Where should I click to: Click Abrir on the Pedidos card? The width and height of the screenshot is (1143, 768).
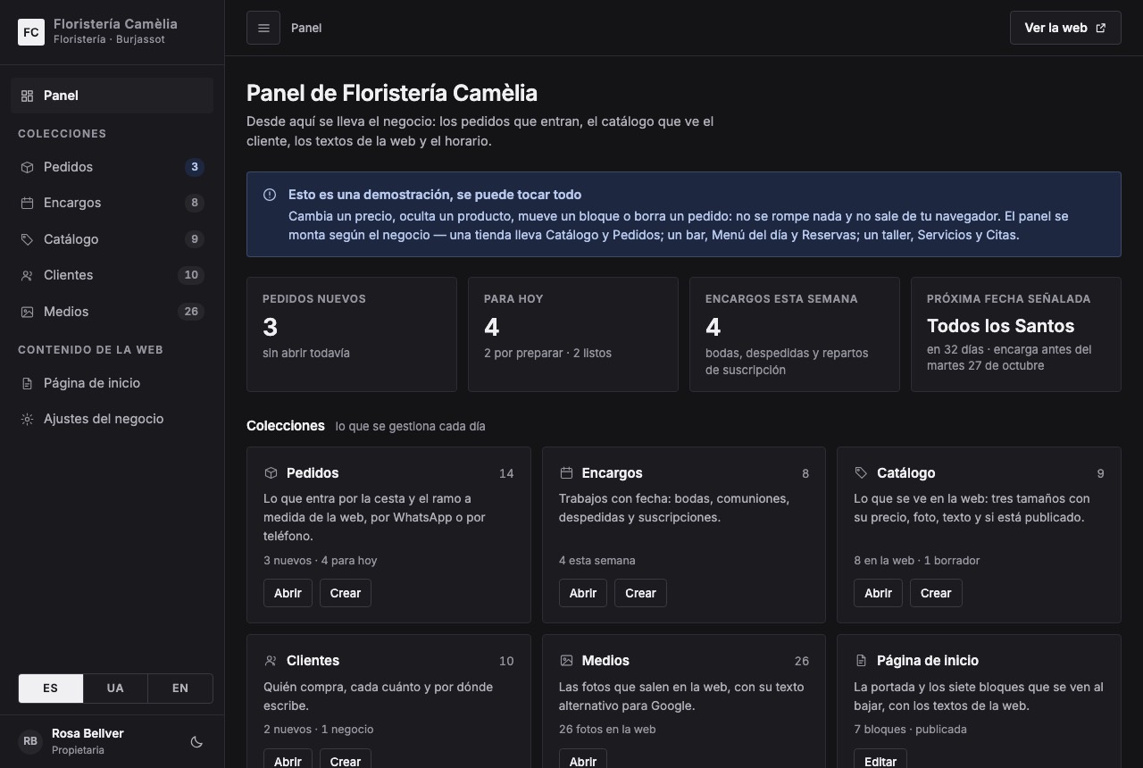pyautogui.click(x=288, y=593)
